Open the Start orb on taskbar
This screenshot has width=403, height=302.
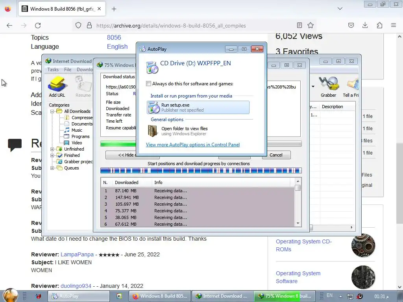click(x=10, y=295)
